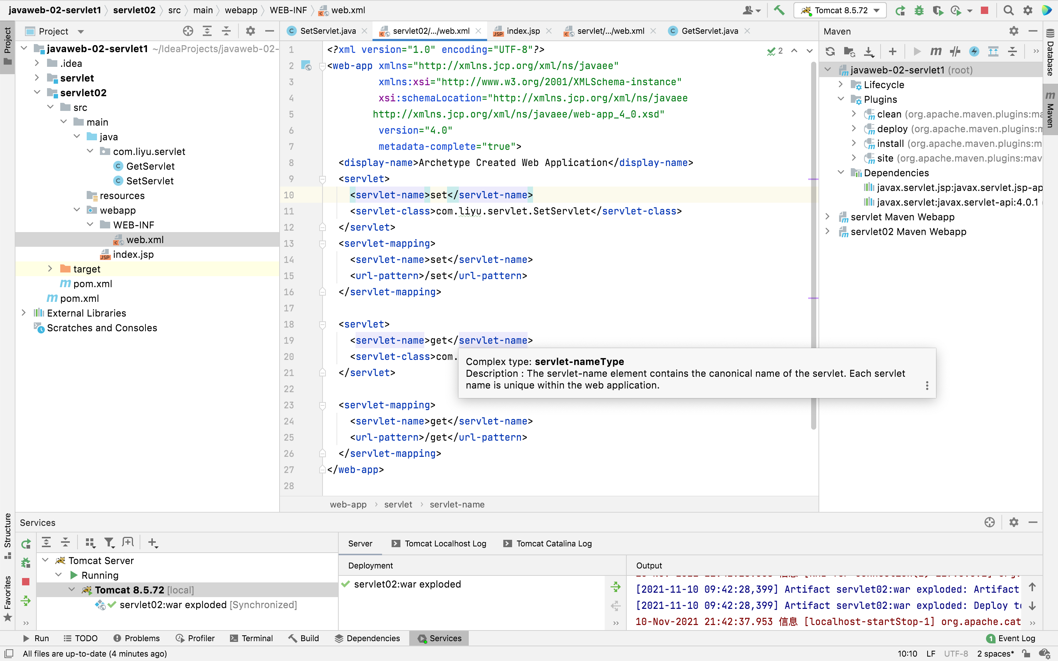This screenshot has width=1058, height=661.
Task: Click Execute Maven Goal 'm' icon
Action: [936, 51]
